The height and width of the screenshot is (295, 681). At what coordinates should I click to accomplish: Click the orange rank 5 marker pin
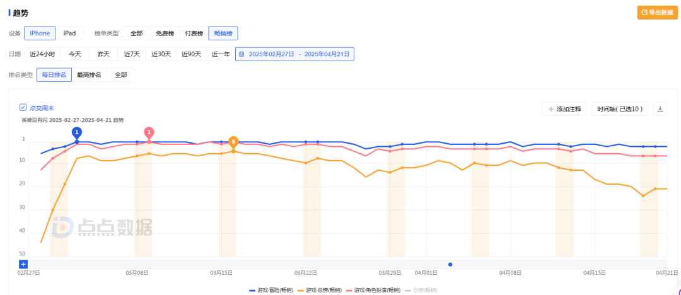(x=233, y=141)
